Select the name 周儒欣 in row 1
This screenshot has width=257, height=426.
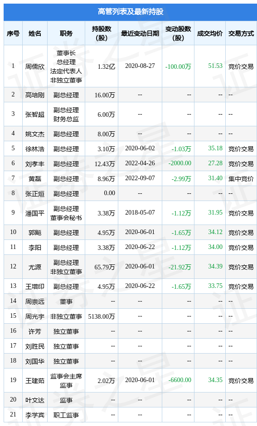(x=35, y=67)
